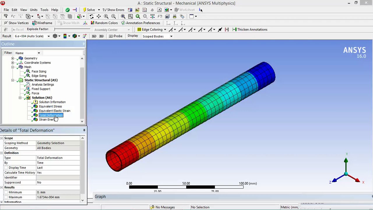Open the Edge Coloring options

click(152, 29)
